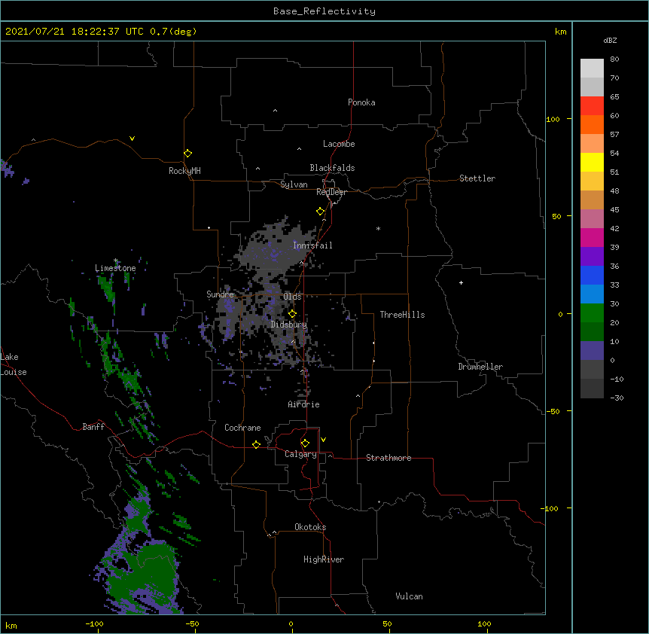Select the blue 36-33 dBZ legend swatch

(592, 275)
